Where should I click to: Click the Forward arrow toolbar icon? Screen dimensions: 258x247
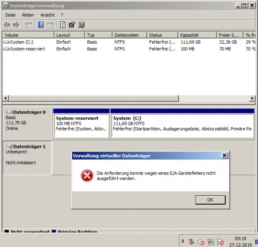16,25
